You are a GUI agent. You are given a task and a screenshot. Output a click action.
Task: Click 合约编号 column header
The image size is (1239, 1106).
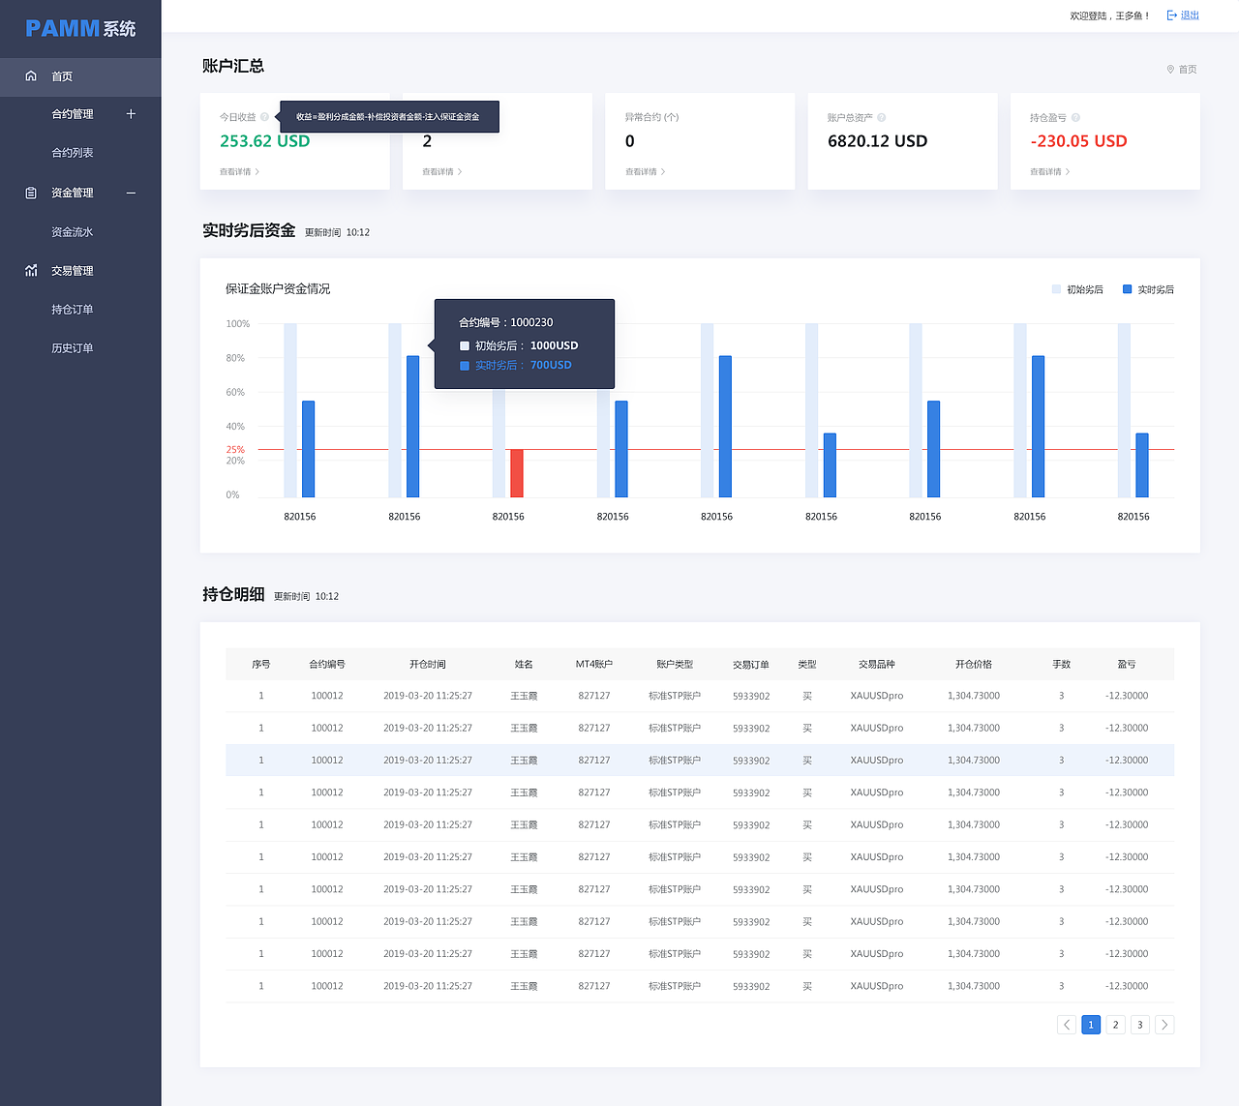[327, 665]
